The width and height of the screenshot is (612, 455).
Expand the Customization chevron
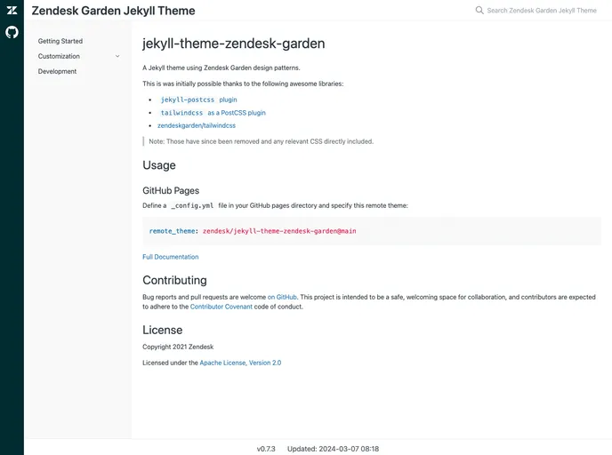pos(117,56)
